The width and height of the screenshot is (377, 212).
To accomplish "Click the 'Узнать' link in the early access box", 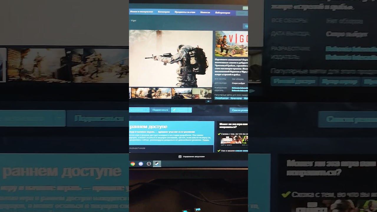I will [206, 140].
